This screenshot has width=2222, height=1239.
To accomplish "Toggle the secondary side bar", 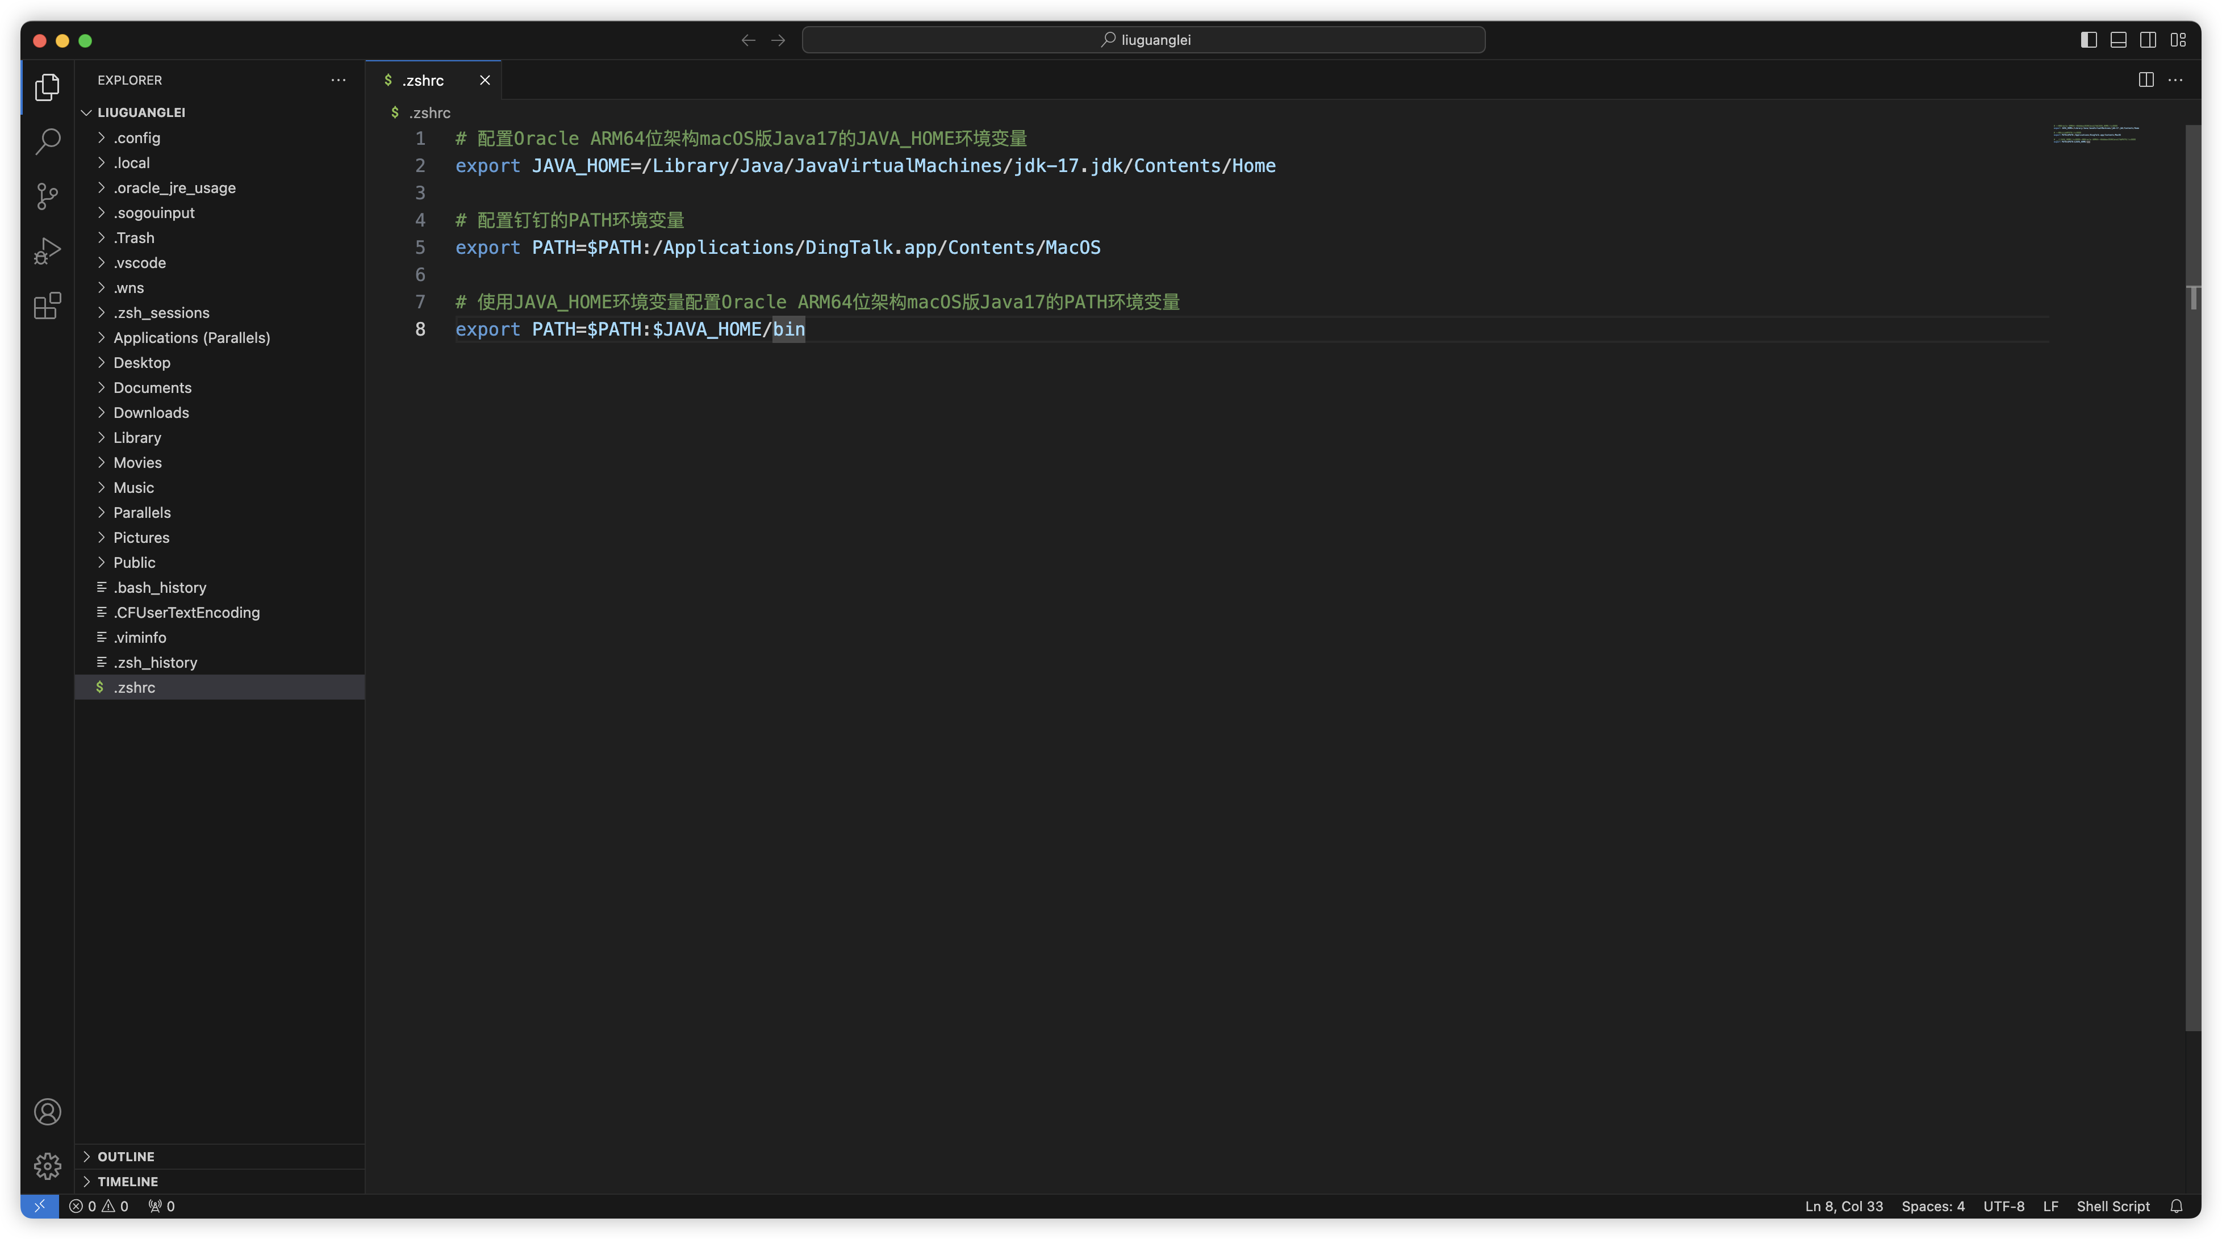I will point(2148,40).
